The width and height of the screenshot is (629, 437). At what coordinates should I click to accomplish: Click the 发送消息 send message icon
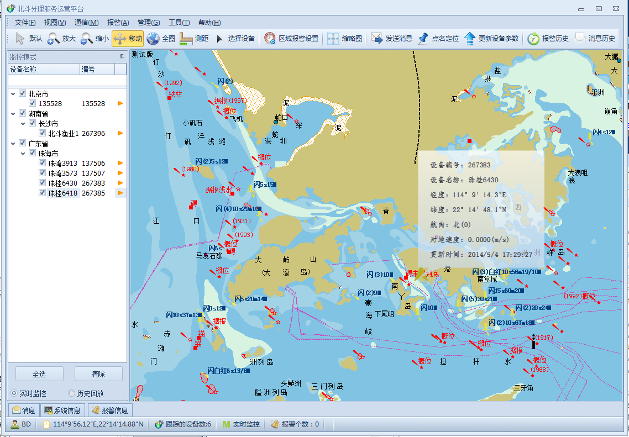click(391, 39)
